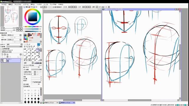Screen dimensions: 189x106
Task: Open 通常の円形 brush shape dropdown
Action: pos(35,72)
